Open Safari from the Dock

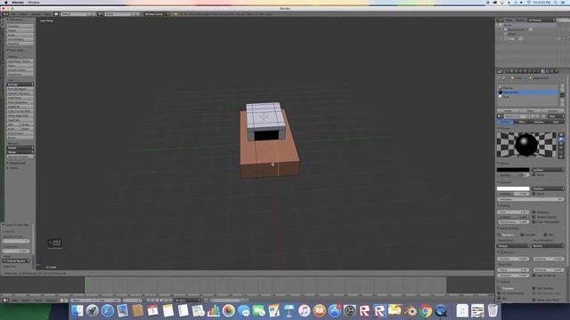click(x=108, y=311)
